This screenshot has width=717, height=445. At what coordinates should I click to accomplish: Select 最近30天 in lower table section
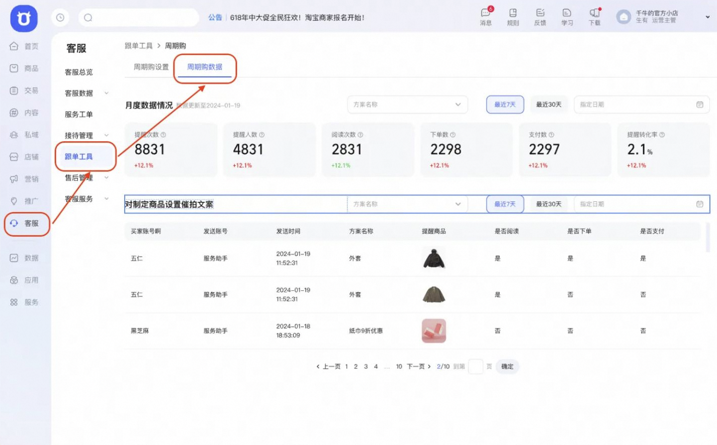(x=549, y=204)
